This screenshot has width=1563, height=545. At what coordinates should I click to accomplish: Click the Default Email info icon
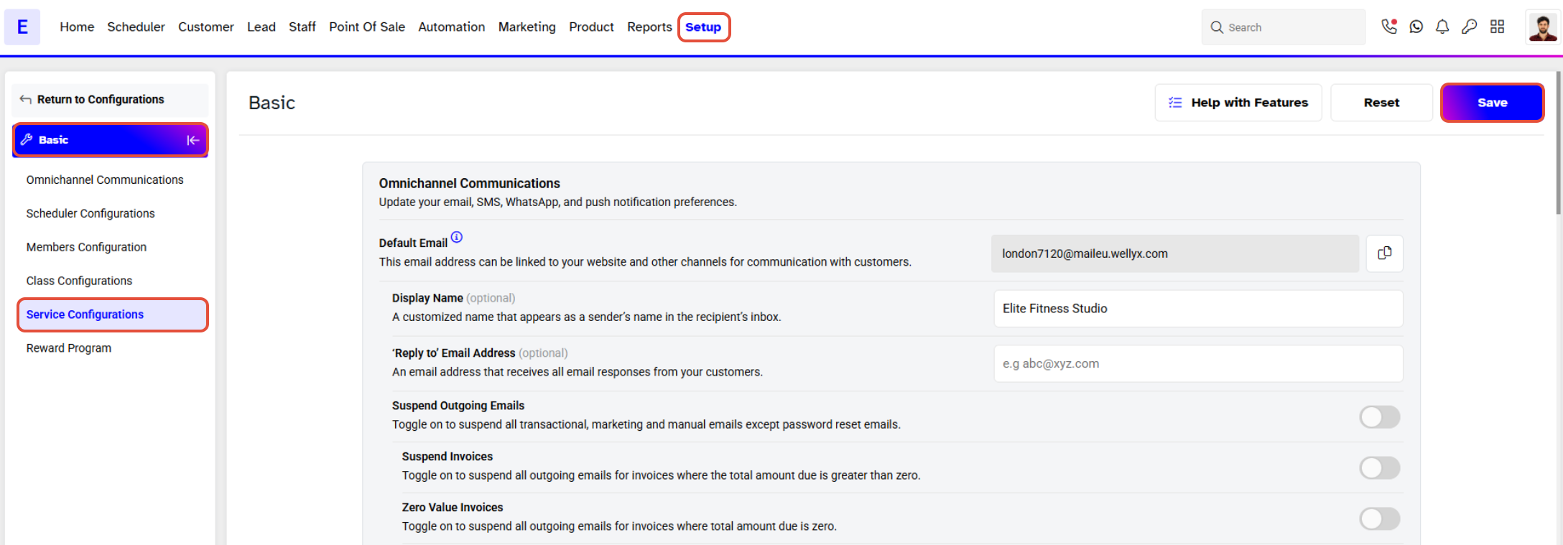tap(457, 237)
